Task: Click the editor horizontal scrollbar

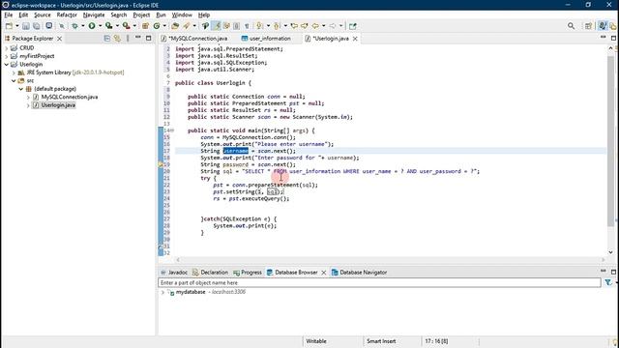Action: (x=390, y=260)
